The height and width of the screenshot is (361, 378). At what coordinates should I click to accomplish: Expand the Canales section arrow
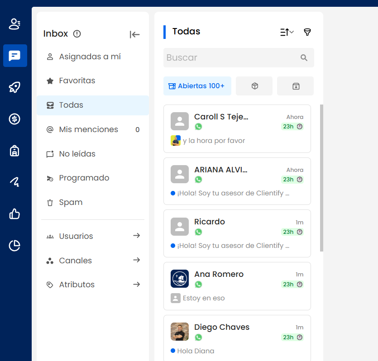(x=136, y=260)
